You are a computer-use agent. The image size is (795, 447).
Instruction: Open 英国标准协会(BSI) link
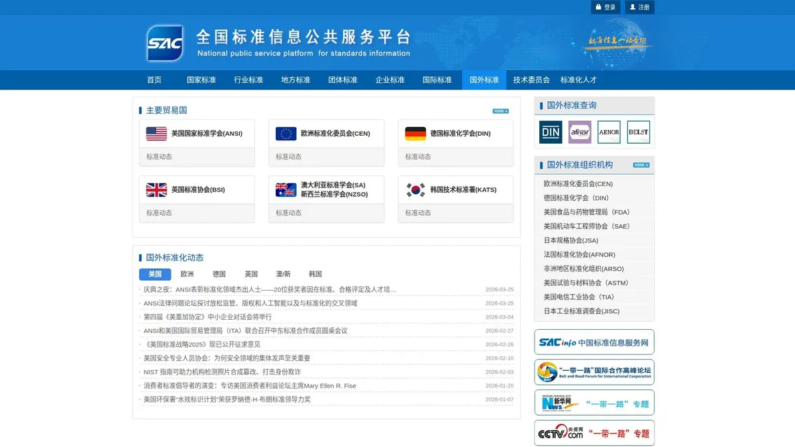(x=198, y=190)
